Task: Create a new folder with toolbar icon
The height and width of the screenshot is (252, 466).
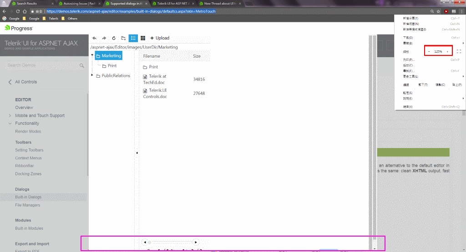Action: tap(123, 38)
